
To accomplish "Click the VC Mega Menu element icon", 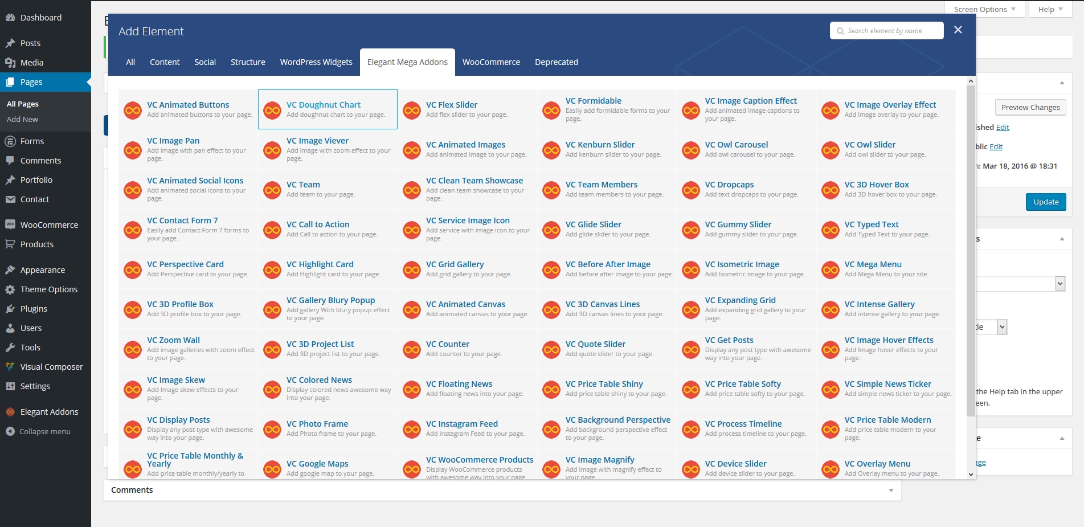I will pyautogui.click(x=831, y=269).
